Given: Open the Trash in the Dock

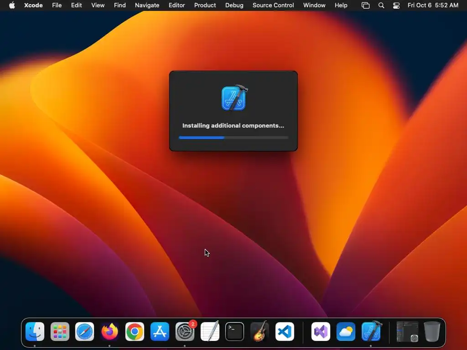Looking at the screenshot, I should (x=432, y=331).
